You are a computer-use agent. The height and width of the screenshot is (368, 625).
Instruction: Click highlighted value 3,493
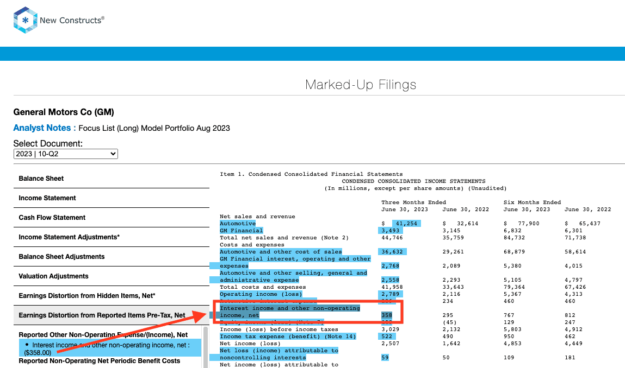(x=390, y=231)
